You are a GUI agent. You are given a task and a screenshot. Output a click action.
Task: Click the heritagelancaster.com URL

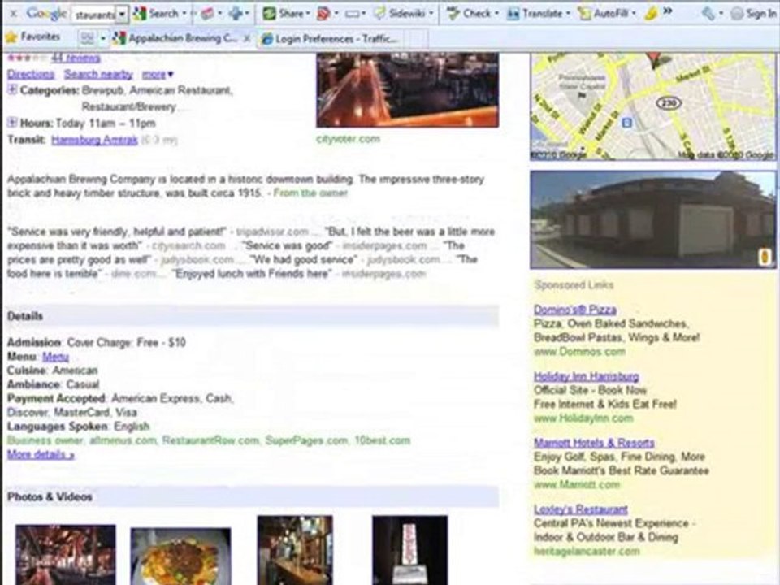point(587,551)
